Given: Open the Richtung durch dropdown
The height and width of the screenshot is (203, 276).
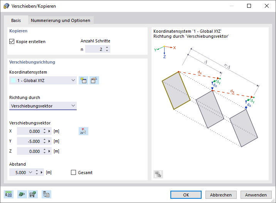Looking at the screenshot, I should tap(43, 106).
